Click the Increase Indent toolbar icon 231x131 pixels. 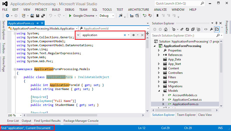coord(137,16)
